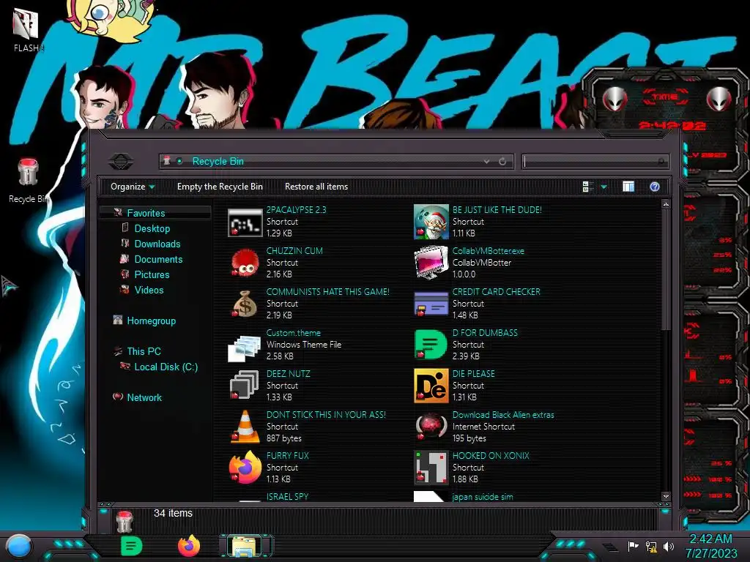Open Network in navigation pane
Image resolution: width=750 pixels, height=562 pixels.
pos(144,397)
